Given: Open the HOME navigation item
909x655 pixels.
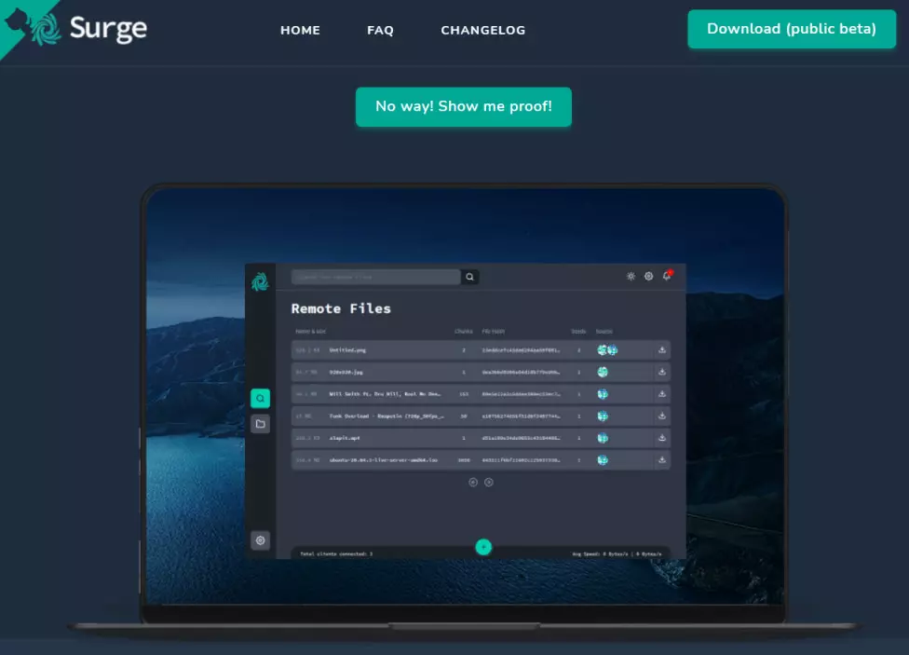Looking at the screenshot, I should 300,30.
